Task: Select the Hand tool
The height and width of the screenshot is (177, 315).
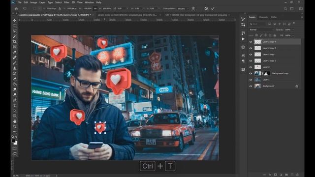Action: tap(15, 121)
